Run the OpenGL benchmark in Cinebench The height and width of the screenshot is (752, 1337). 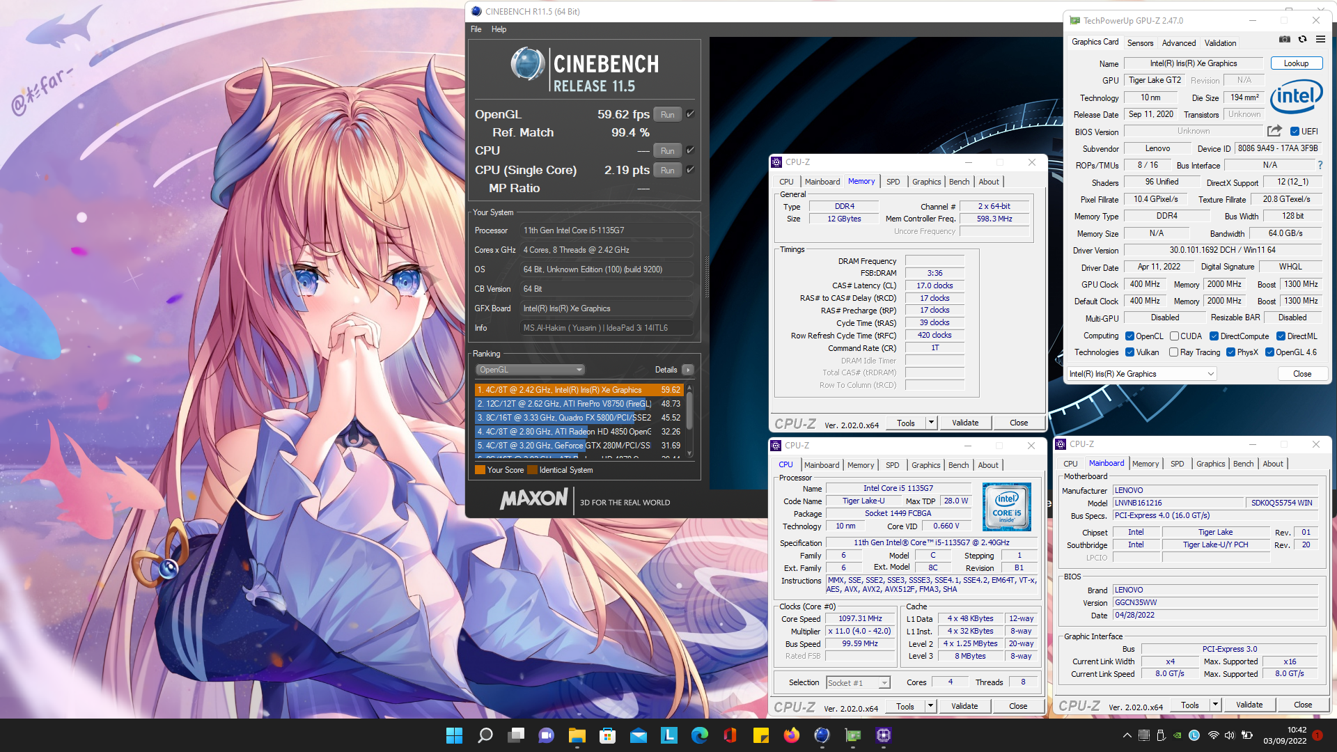(667, 114)
